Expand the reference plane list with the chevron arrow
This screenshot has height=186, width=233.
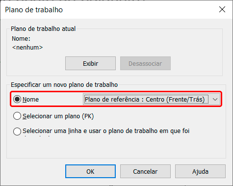[x=215, y=99]
